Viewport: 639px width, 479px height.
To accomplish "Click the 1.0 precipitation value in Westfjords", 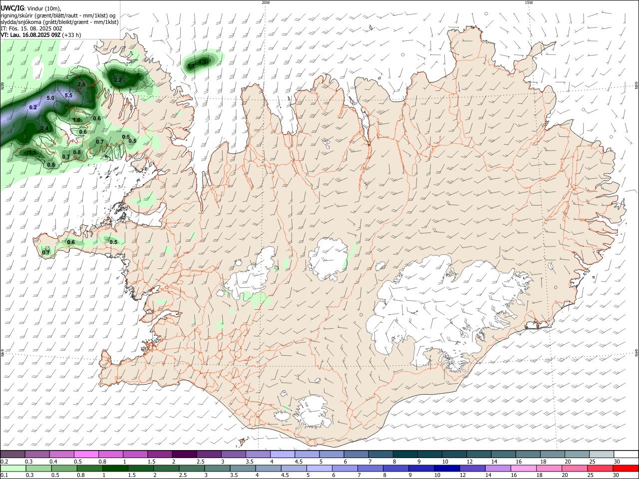I will click(76, 120).
